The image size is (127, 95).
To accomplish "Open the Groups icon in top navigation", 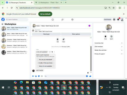I will (72, 20).
